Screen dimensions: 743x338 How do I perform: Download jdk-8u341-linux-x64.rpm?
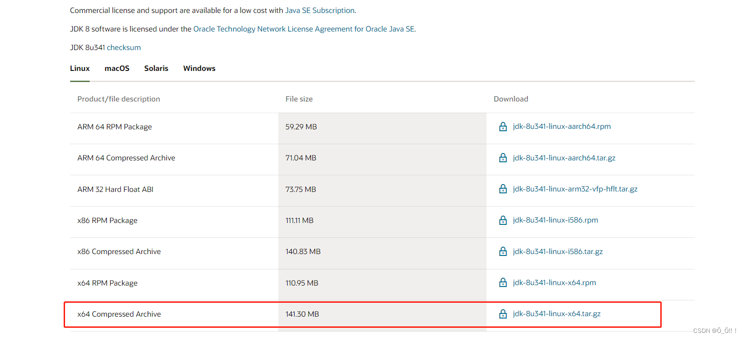tap(554, 282)
